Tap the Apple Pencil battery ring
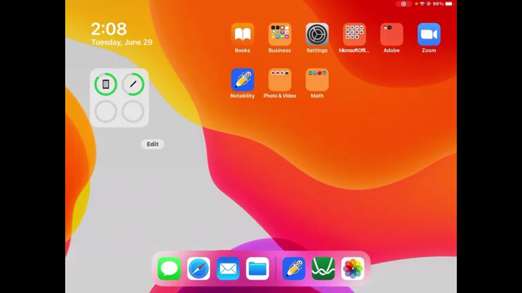This screenshot has height=293, width=522. pyautogui.click(x=133, y=84)
